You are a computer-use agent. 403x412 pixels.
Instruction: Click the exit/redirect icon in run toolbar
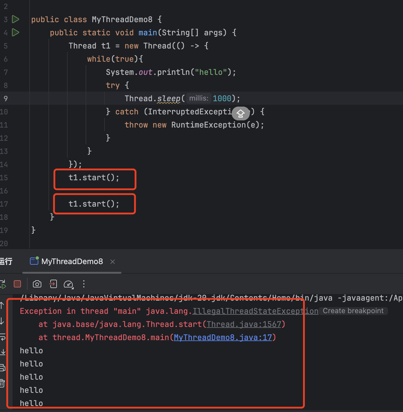[x=53, y=284]
